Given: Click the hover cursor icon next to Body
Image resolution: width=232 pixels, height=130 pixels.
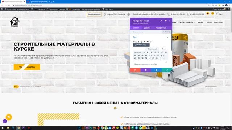Looking at the screenshot, I should coord(145,42).
